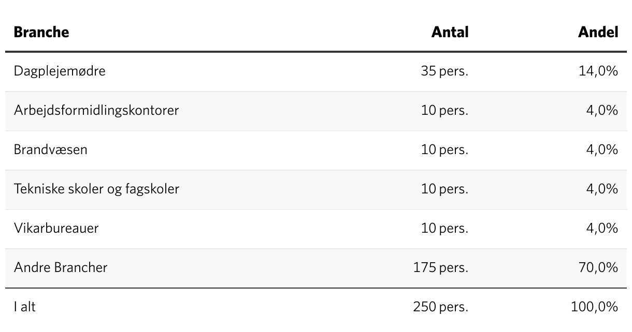
Task: Click the Branche column header
Action: [x=41, y=32]
